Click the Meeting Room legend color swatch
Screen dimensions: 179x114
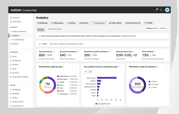pyautogui.click(x=58, y=76)
